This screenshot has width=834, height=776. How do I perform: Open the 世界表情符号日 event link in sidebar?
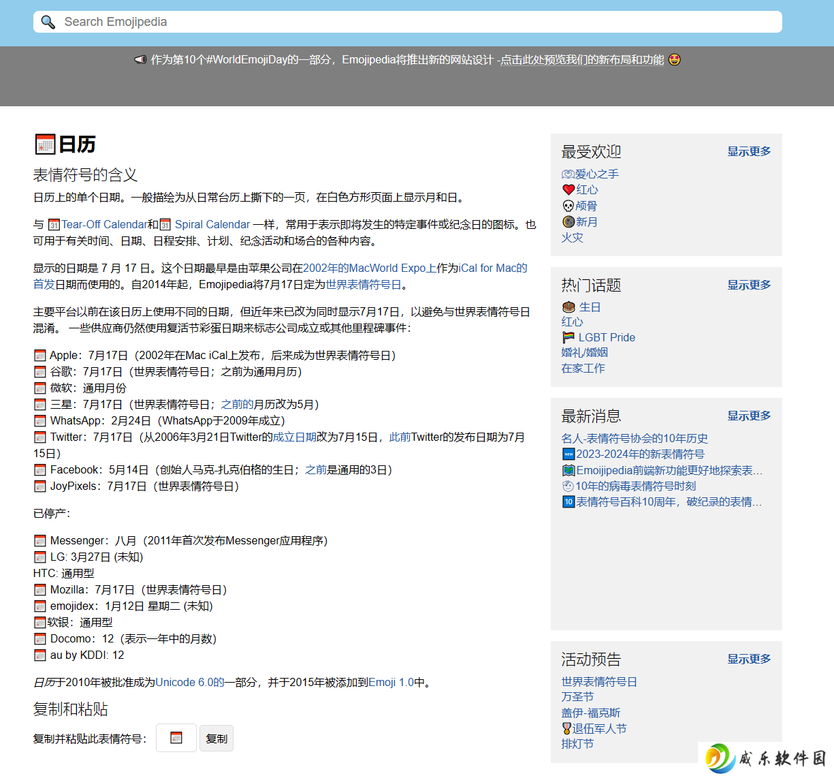pyautogui.click(x=599, y=682)
